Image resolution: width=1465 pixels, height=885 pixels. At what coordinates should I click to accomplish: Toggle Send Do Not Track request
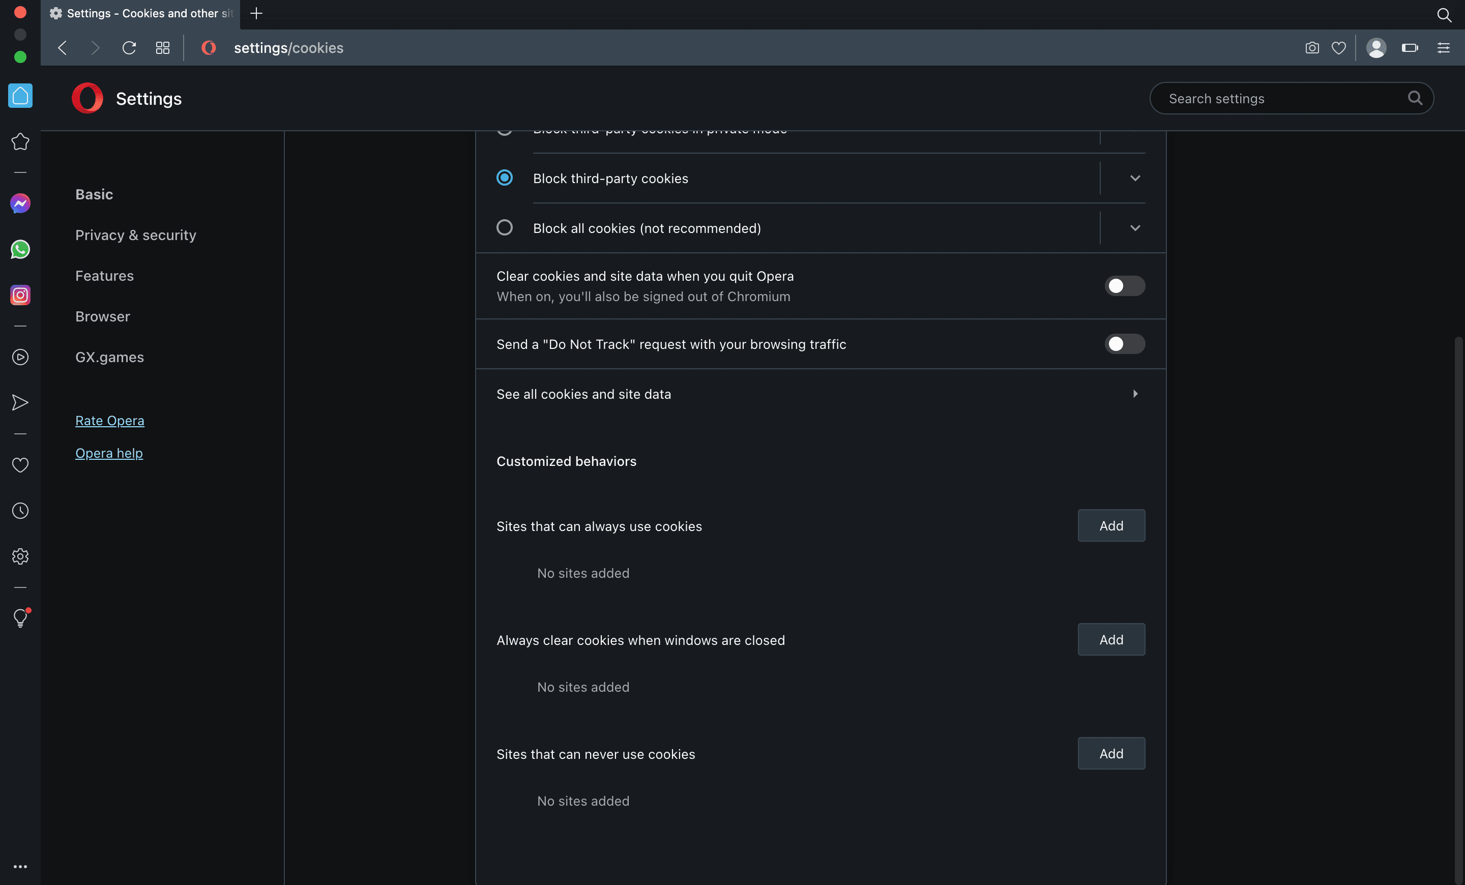coord(1125,343)
